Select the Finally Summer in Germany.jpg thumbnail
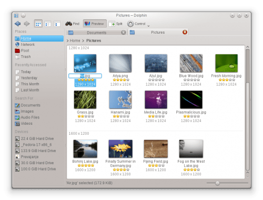Screen dimensions: 263x200 pos(120,149)
